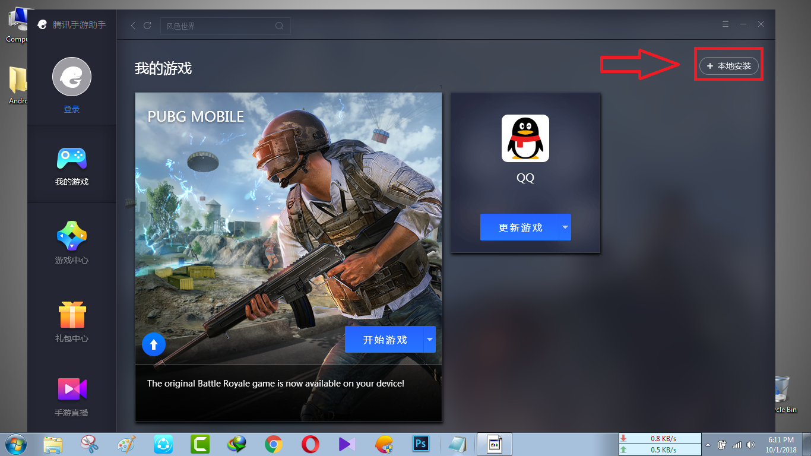Launch Paint from the taskbar

(126, 444)
